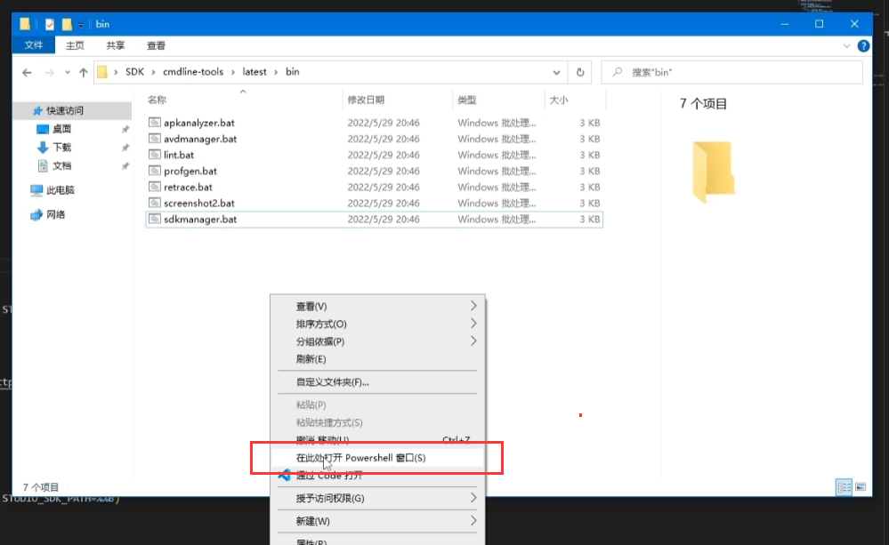This screenshot has width=889, height=545.
Task: Sort by the 大小 column header
Action: pyautogui.click(x=559, y=100)
